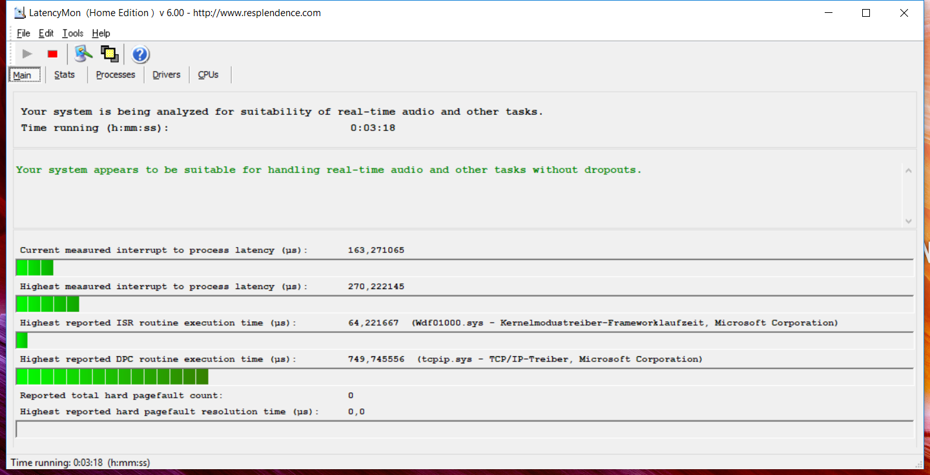
Task: Click the empty hard pagefault bar
Action: click(464, 429)
